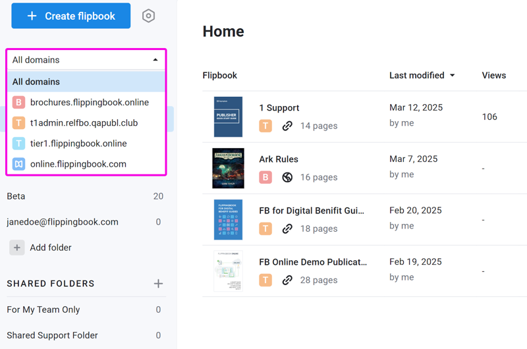Open FB Online Demo Publication thumbnail
527x349 pixels.
tap(228, 271)
